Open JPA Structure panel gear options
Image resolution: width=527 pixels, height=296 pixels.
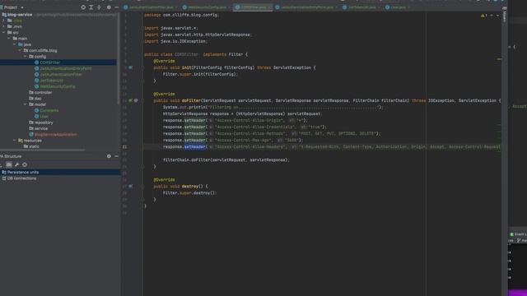pyautogui.click(x=109, y=156)
